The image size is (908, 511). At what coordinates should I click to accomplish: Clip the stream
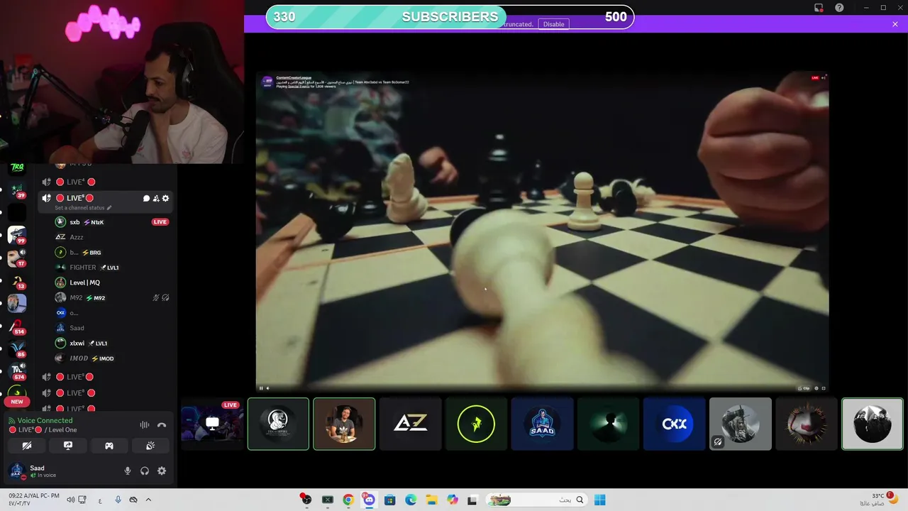(804, 388)
